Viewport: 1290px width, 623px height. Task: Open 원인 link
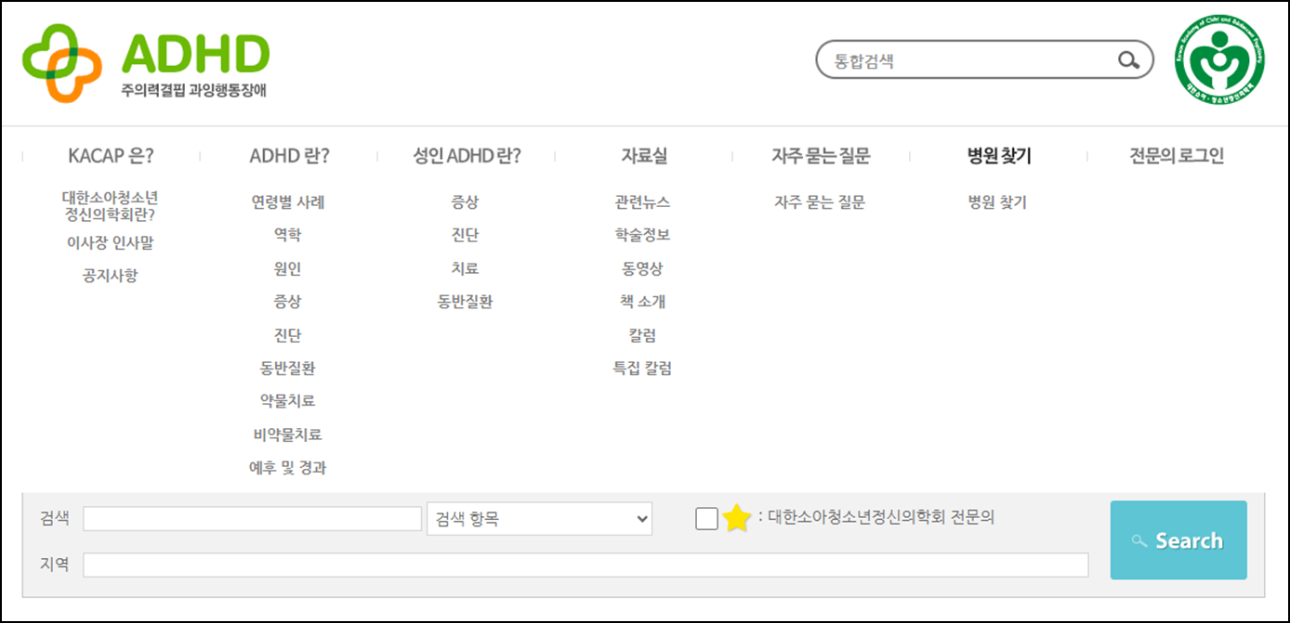(288, 269)
